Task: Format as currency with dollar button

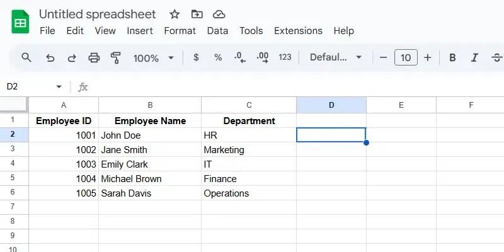Action: click(x=196, y=57)
